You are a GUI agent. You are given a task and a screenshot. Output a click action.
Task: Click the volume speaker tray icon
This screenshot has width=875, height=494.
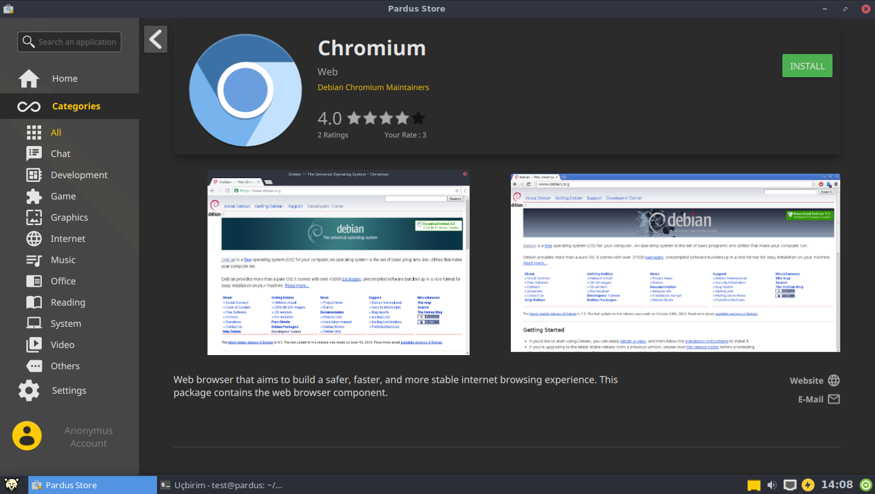pos(772,485)
